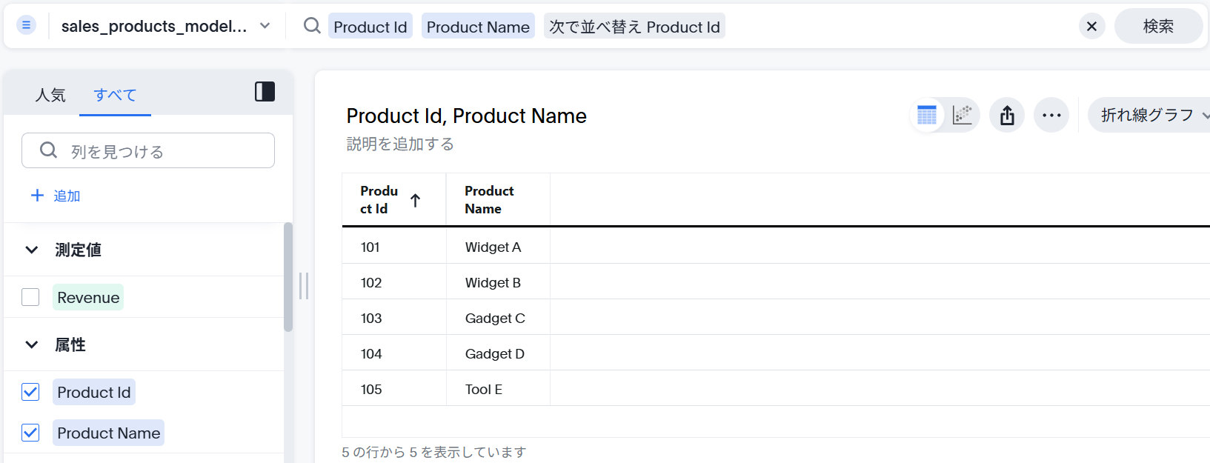The image size is (1210, 463).
Task: Switch to the すべて tab
Action: pyautogui.click(x=115, y=95)
